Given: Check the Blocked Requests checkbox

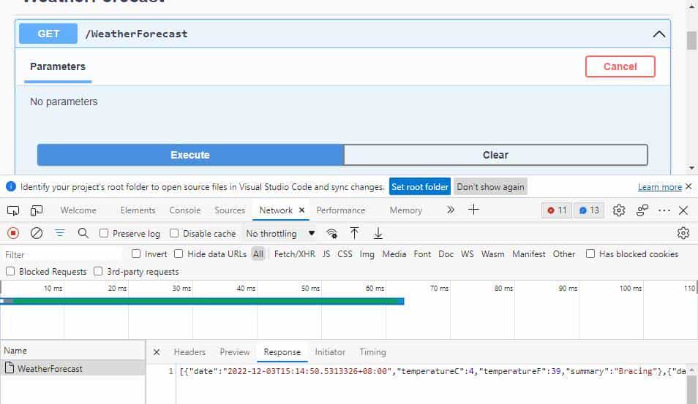Looking at the screenshot, I should pyautogui.click(x=10, y=271).
